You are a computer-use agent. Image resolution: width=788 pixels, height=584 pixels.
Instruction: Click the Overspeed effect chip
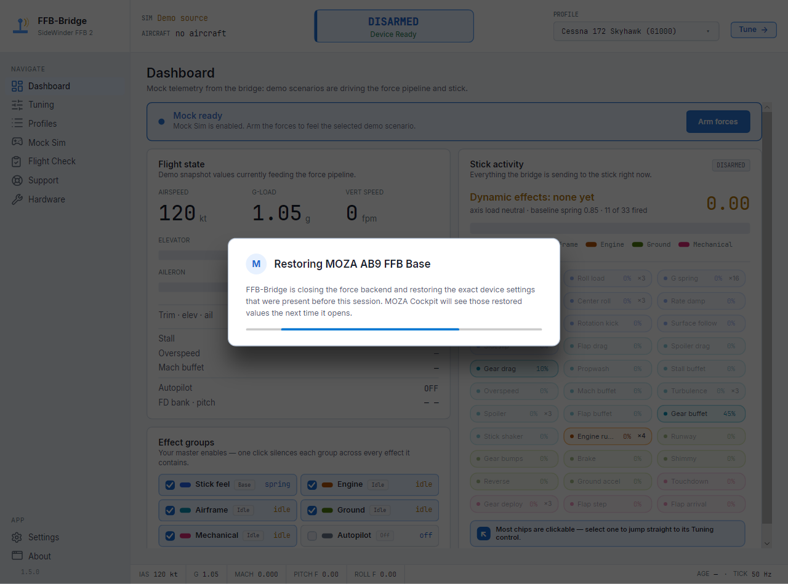pyautogui.click(x=514, y=391)
